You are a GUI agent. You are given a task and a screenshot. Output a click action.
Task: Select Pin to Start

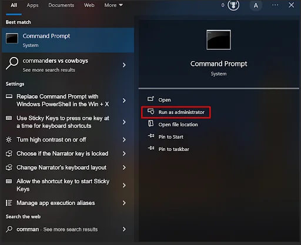click(x=171, y=137)
